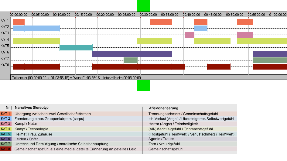This screenshot has width=287, height=161.
Task: Select the pink KAT3 segment near 00:40:00:00
Action: pos(190,35)
